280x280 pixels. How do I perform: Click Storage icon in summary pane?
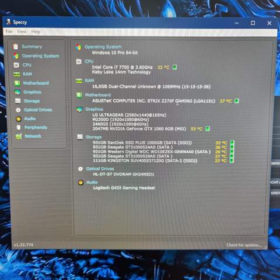pos(80,137)
